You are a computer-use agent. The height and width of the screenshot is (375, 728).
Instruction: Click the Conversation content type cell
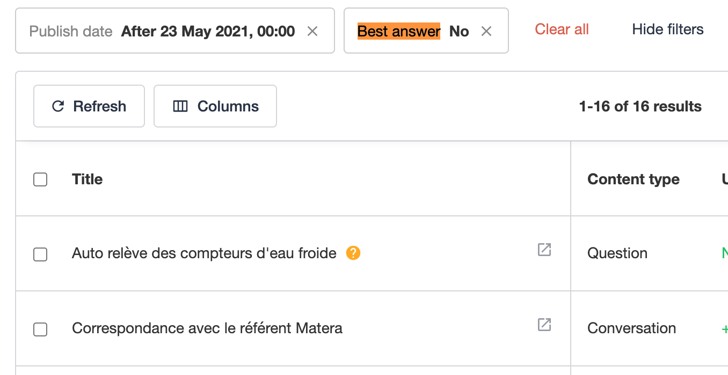(632, 328)
